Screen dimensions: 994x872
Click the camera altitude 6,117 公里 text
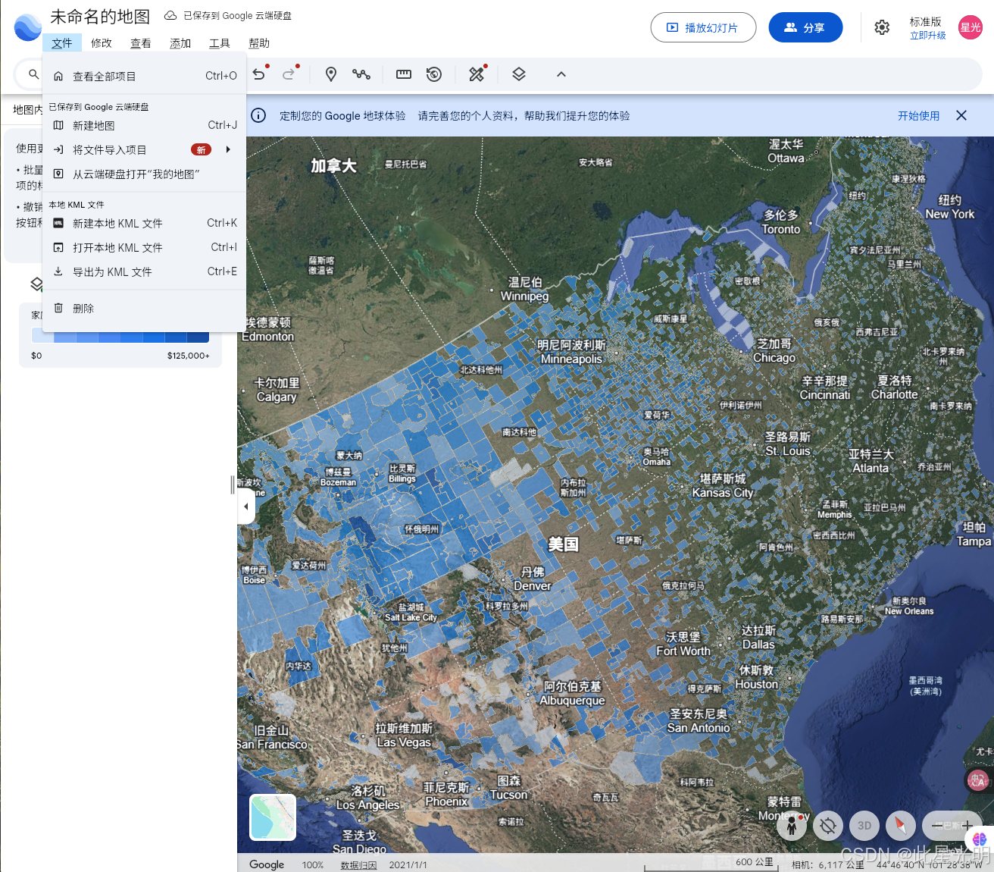click(x=828, y=865)
